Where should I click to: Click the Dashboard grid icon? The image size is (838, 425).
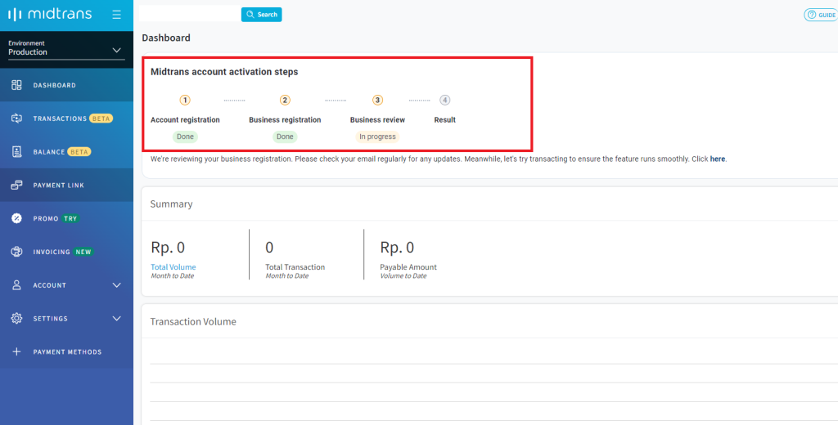16,85
